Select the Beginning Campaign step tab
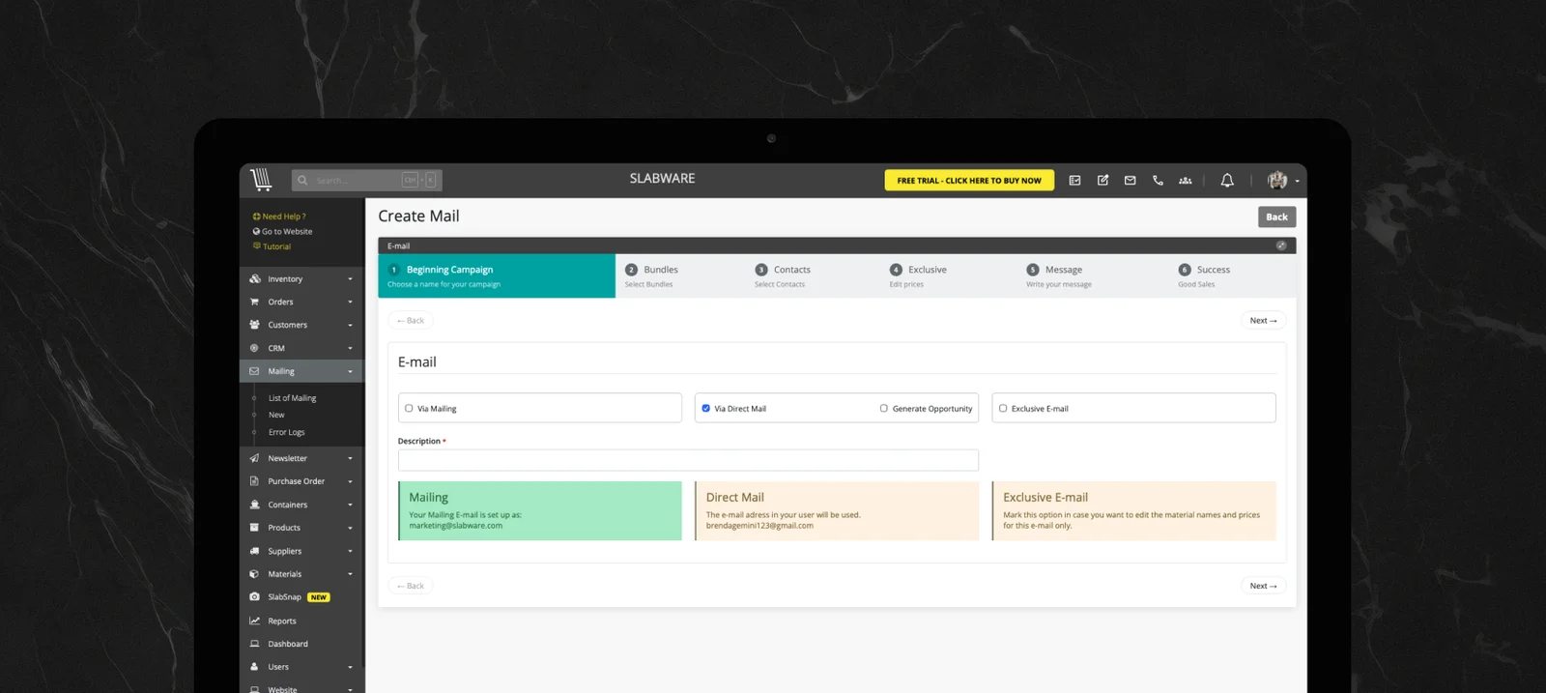 pos(497,275)
